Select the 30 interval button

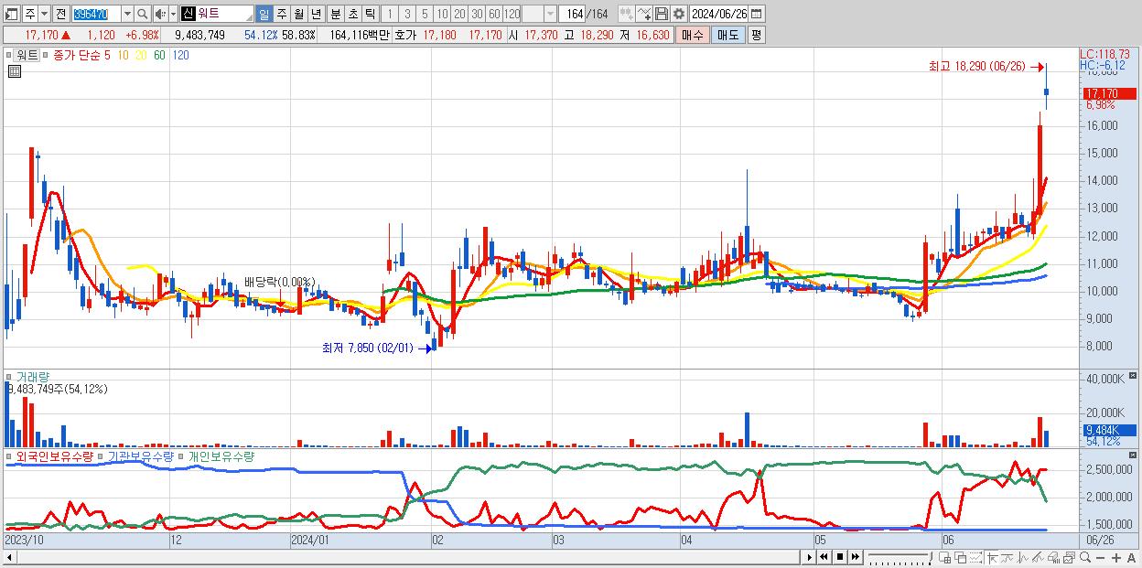coord(477,14)
